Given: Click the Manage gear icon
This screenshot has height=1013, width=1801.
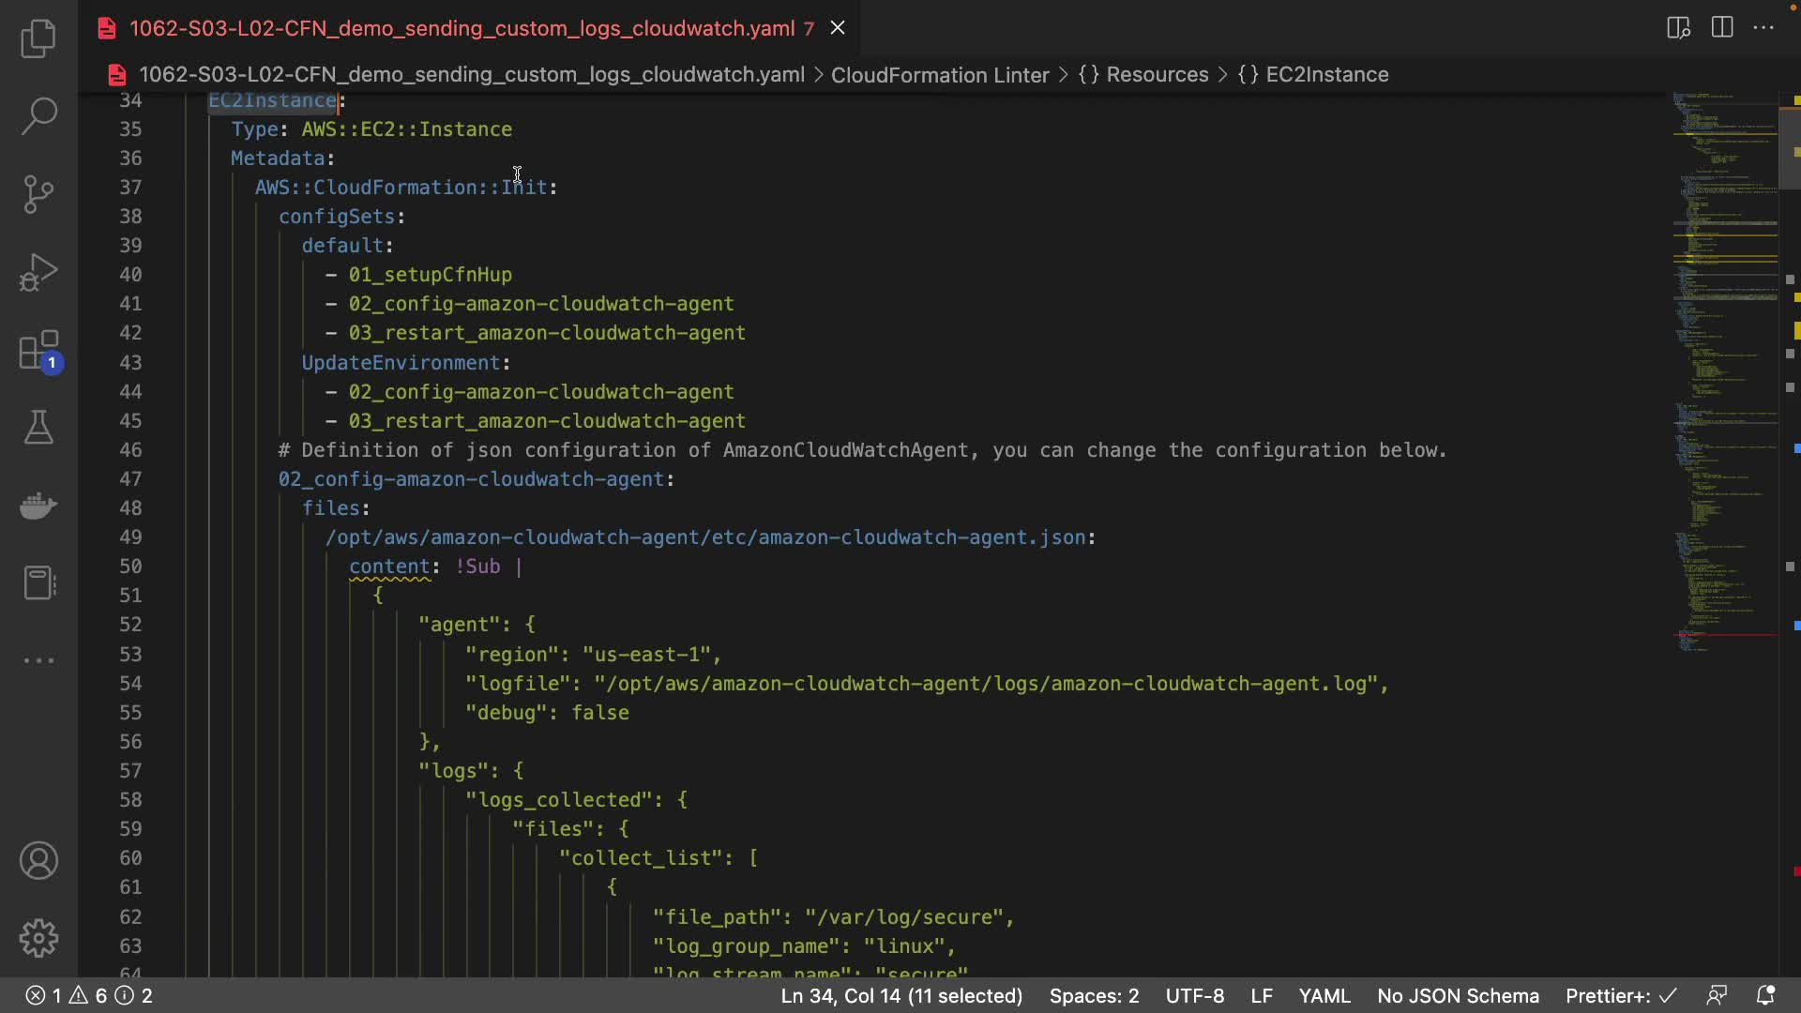Looking at the screenshot, I should pos(38,938).
